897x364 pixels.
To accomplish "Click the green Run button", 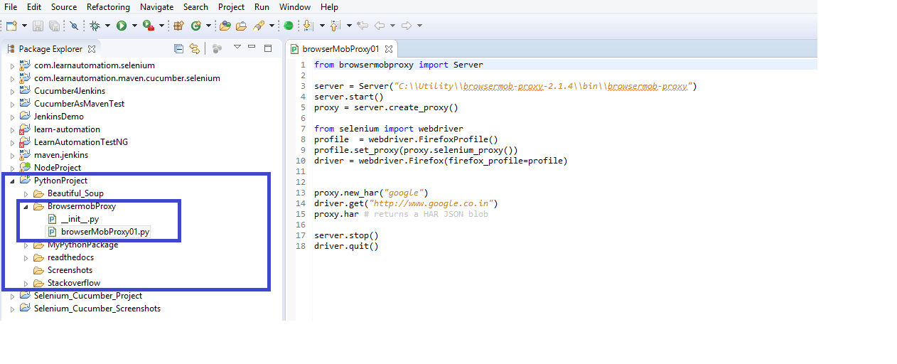I will (122, 26).
